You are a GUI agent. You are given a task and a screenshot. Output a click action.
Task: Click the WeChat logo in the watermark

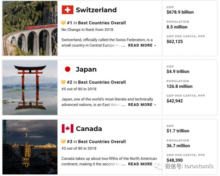tap(158, 166)
